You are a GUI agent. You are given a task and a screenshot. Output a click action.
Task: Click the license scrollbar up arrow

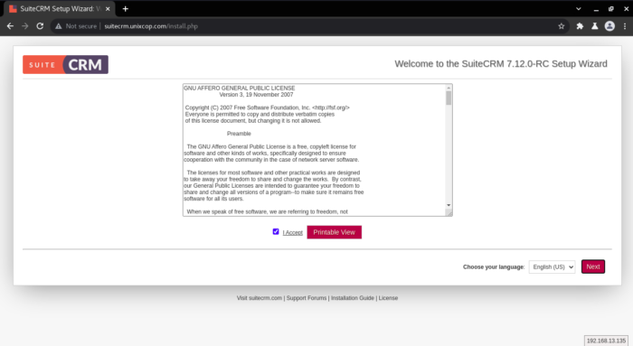pos(449,88)
